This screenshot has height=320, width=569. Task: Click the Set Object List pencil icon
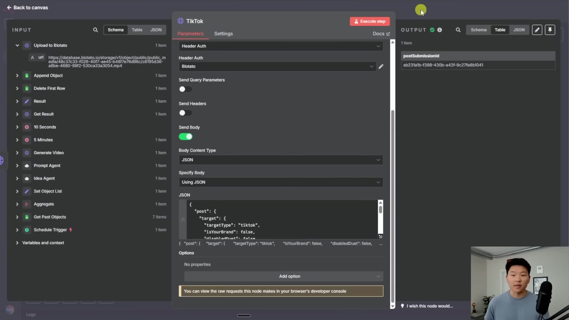pos(27,191)
